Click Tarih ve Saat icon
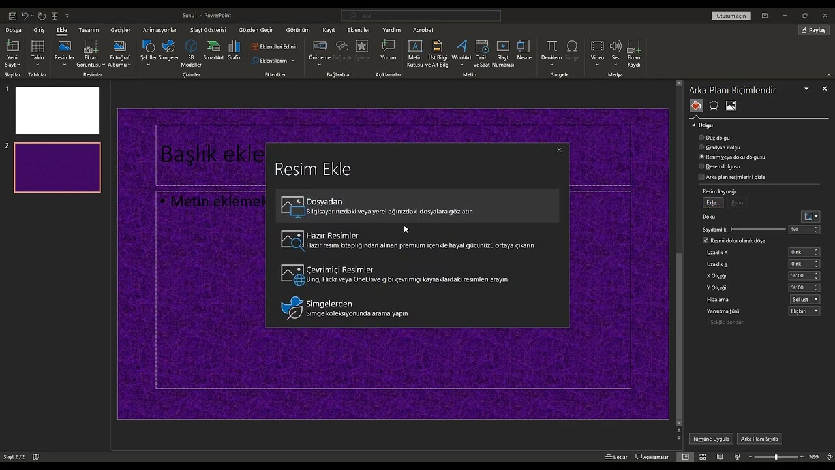Viewport: 835px width, 470px height. (481, 54)
